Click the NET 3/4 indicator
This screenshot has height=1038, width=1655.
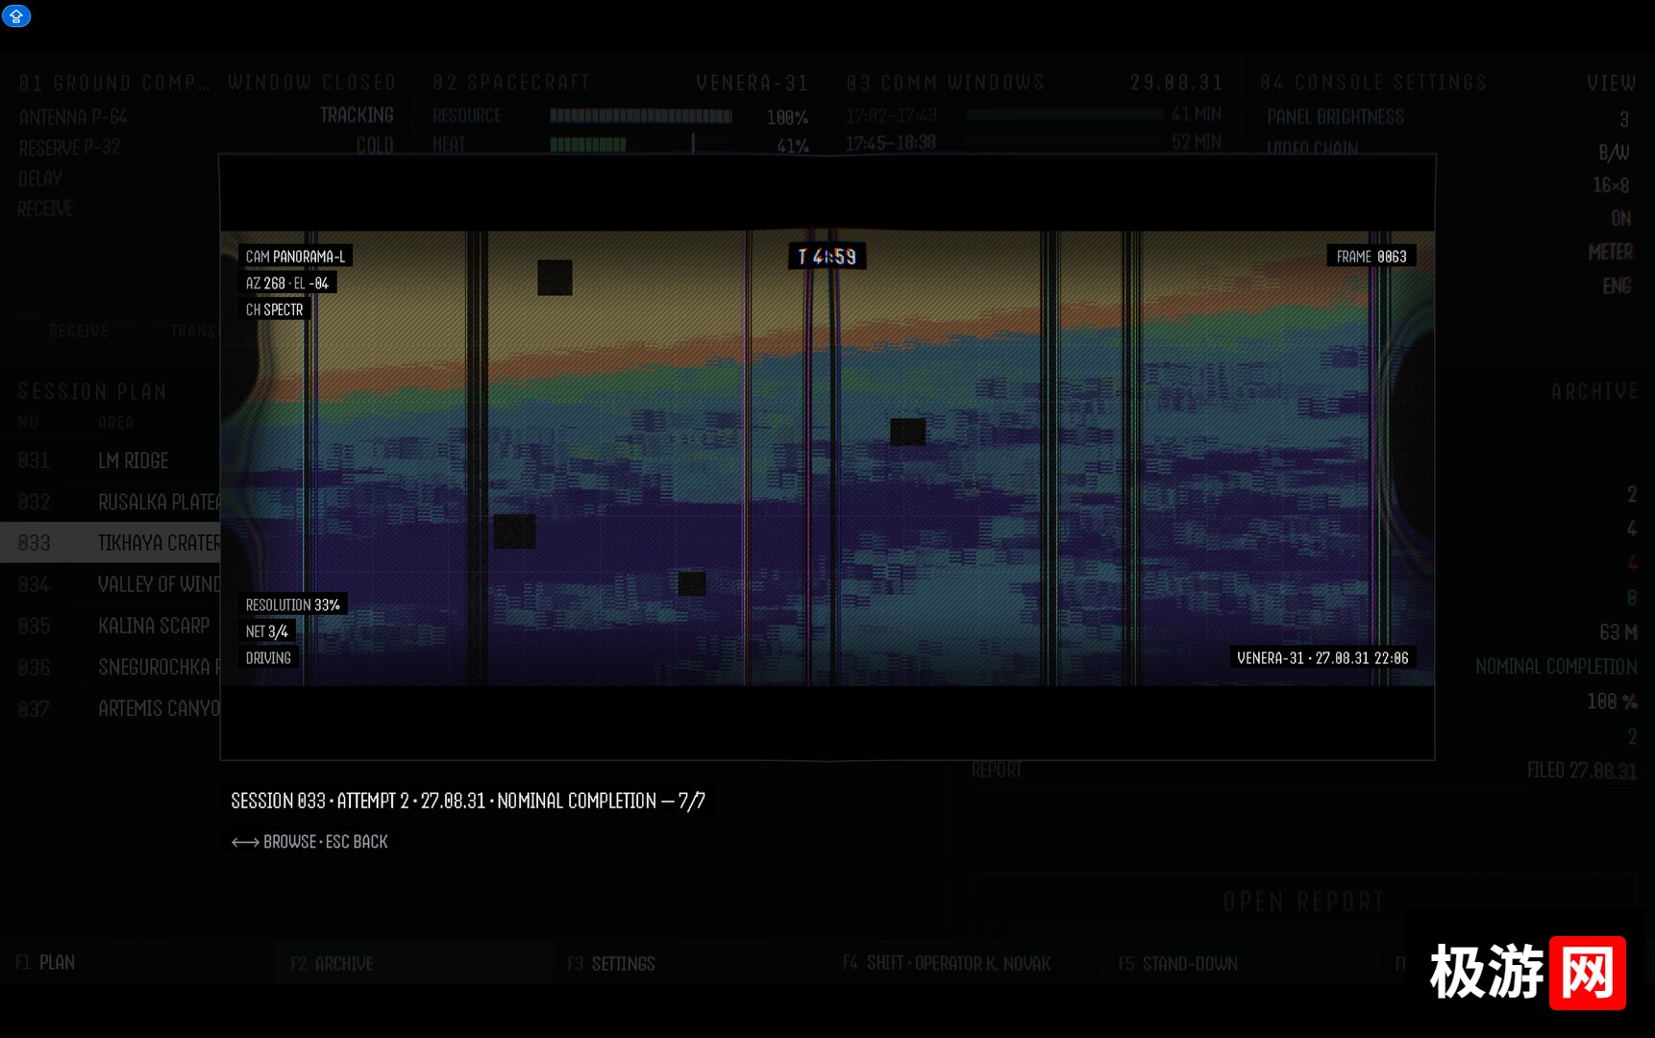(x=267, y=631)
